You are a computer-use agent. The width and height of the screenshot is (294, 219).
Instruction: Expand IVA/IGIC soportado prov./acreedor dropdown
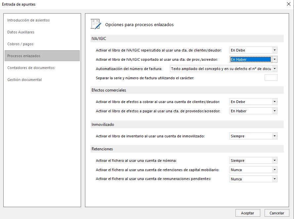(253, 59)
